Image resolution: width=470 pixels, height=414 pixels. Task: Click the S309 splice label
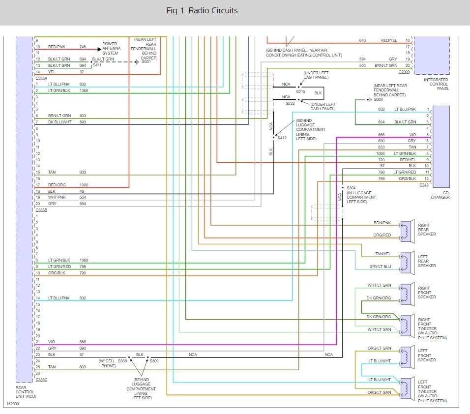tap(154, 361)
